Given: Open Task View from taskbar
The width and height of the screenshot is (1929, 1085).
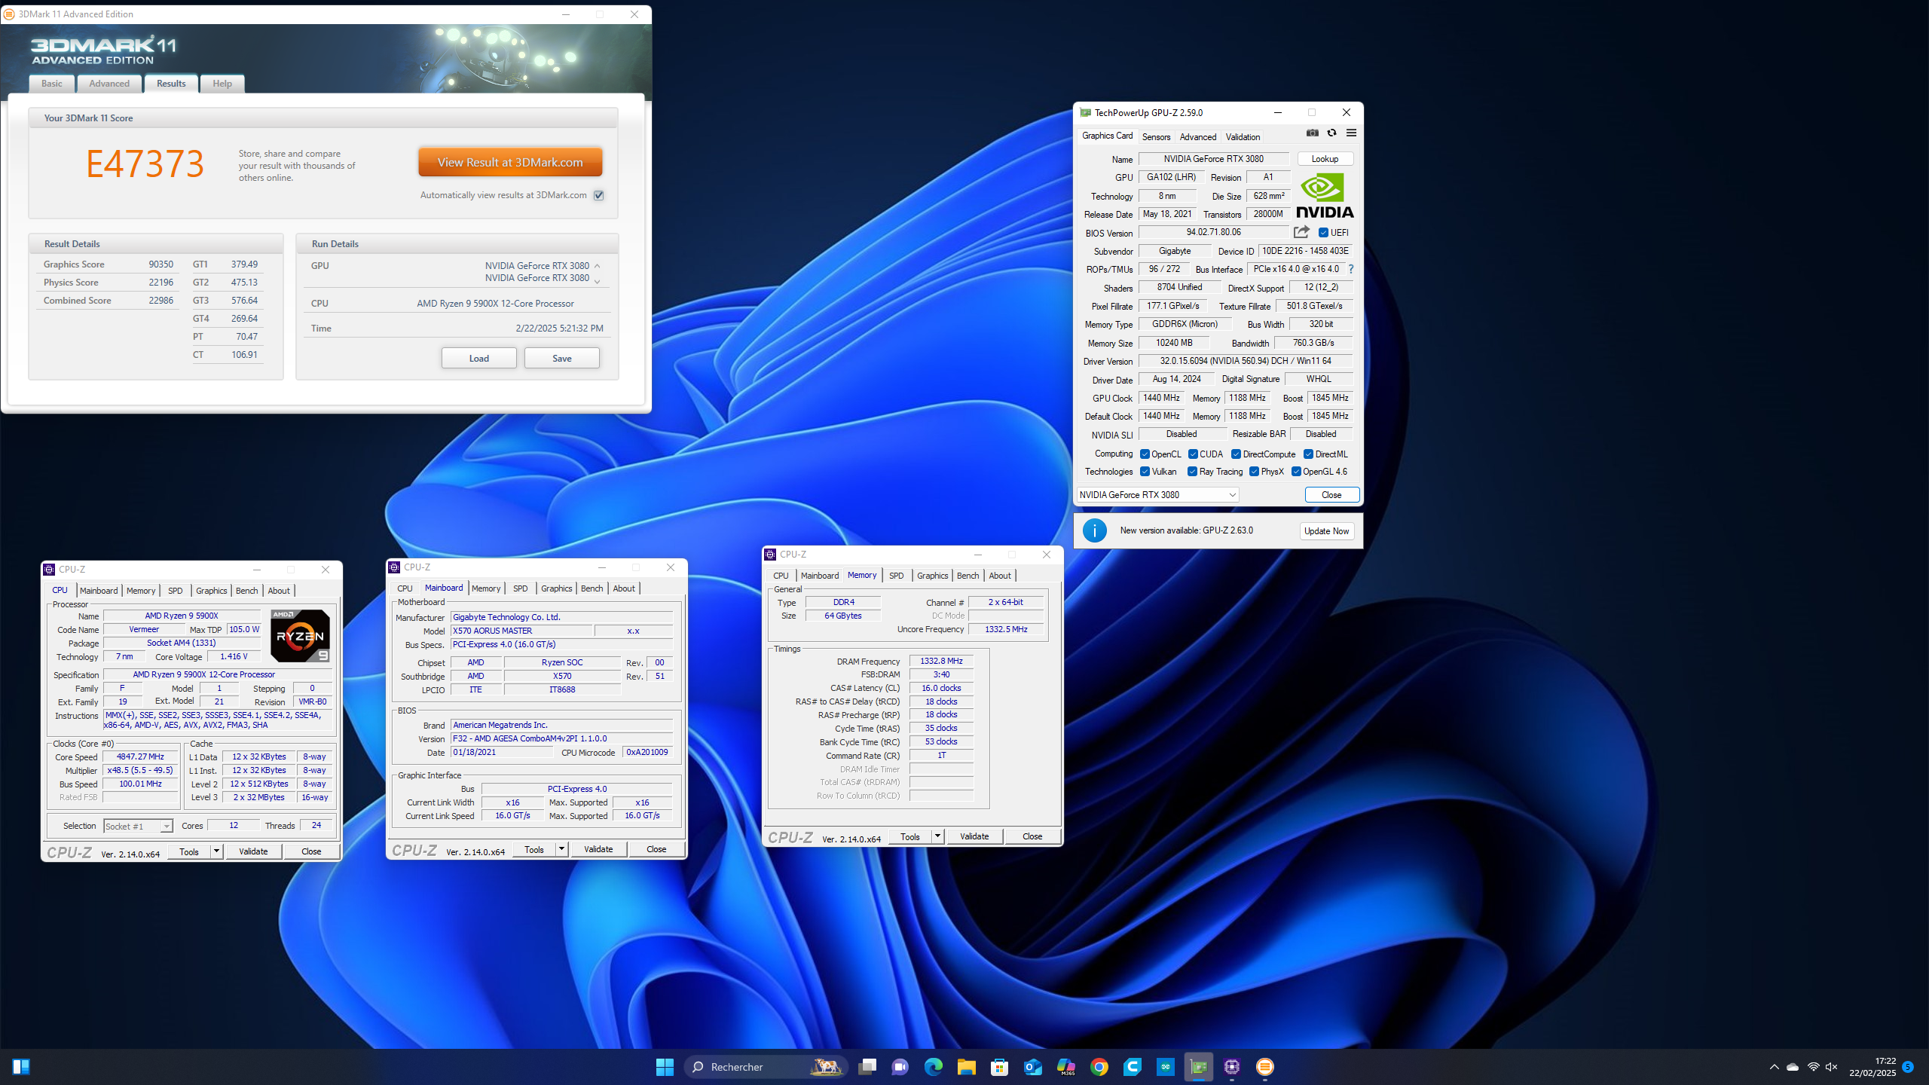Looking at the screenshot, I should [x=867, y=1067].
